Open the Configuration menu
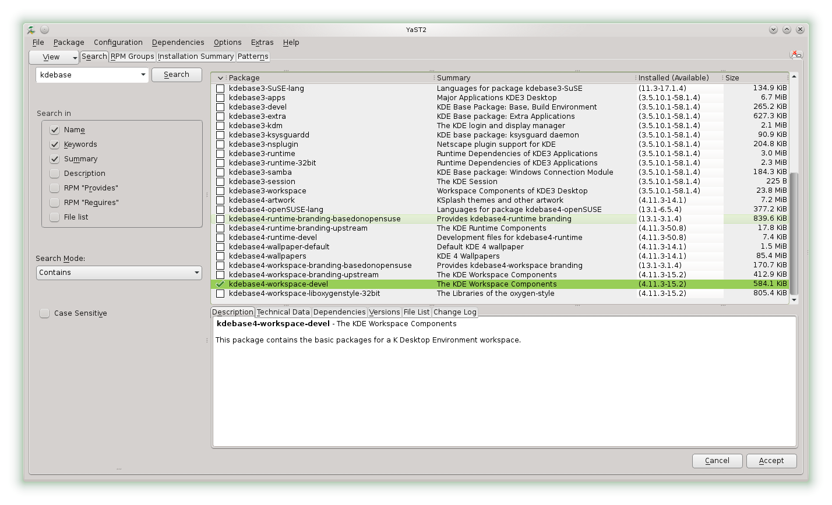The height and width of the screenshot is (505, 832). (x=118, y=43)
